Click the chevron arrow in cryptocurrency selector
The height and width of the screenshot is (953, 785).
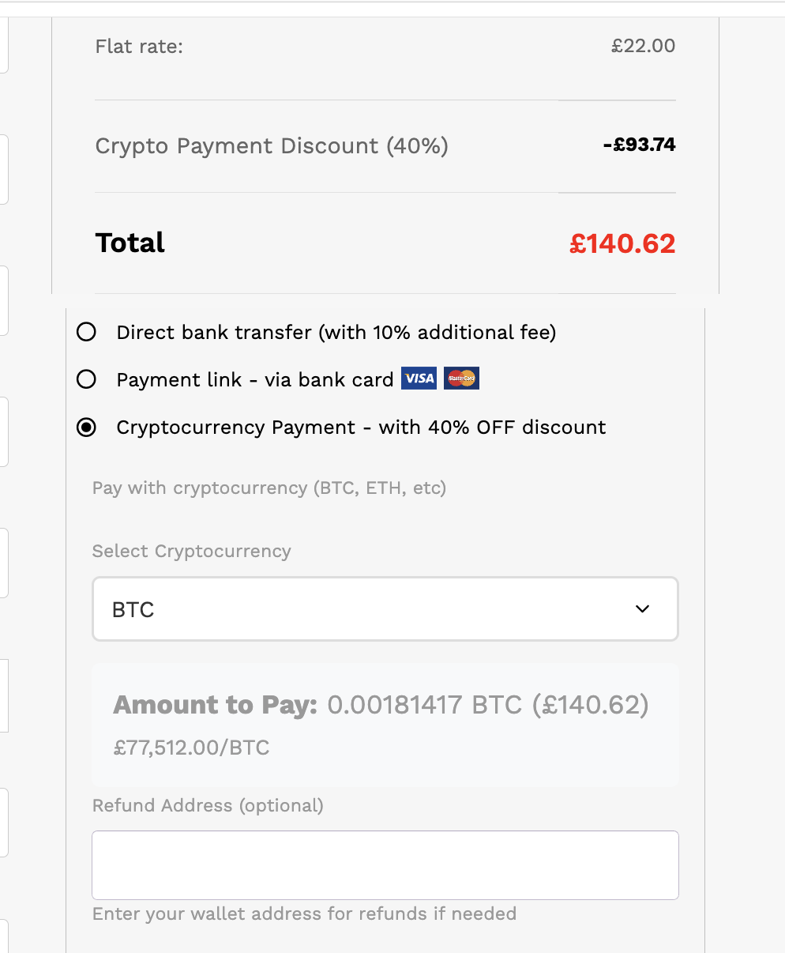tap(643, 609)
